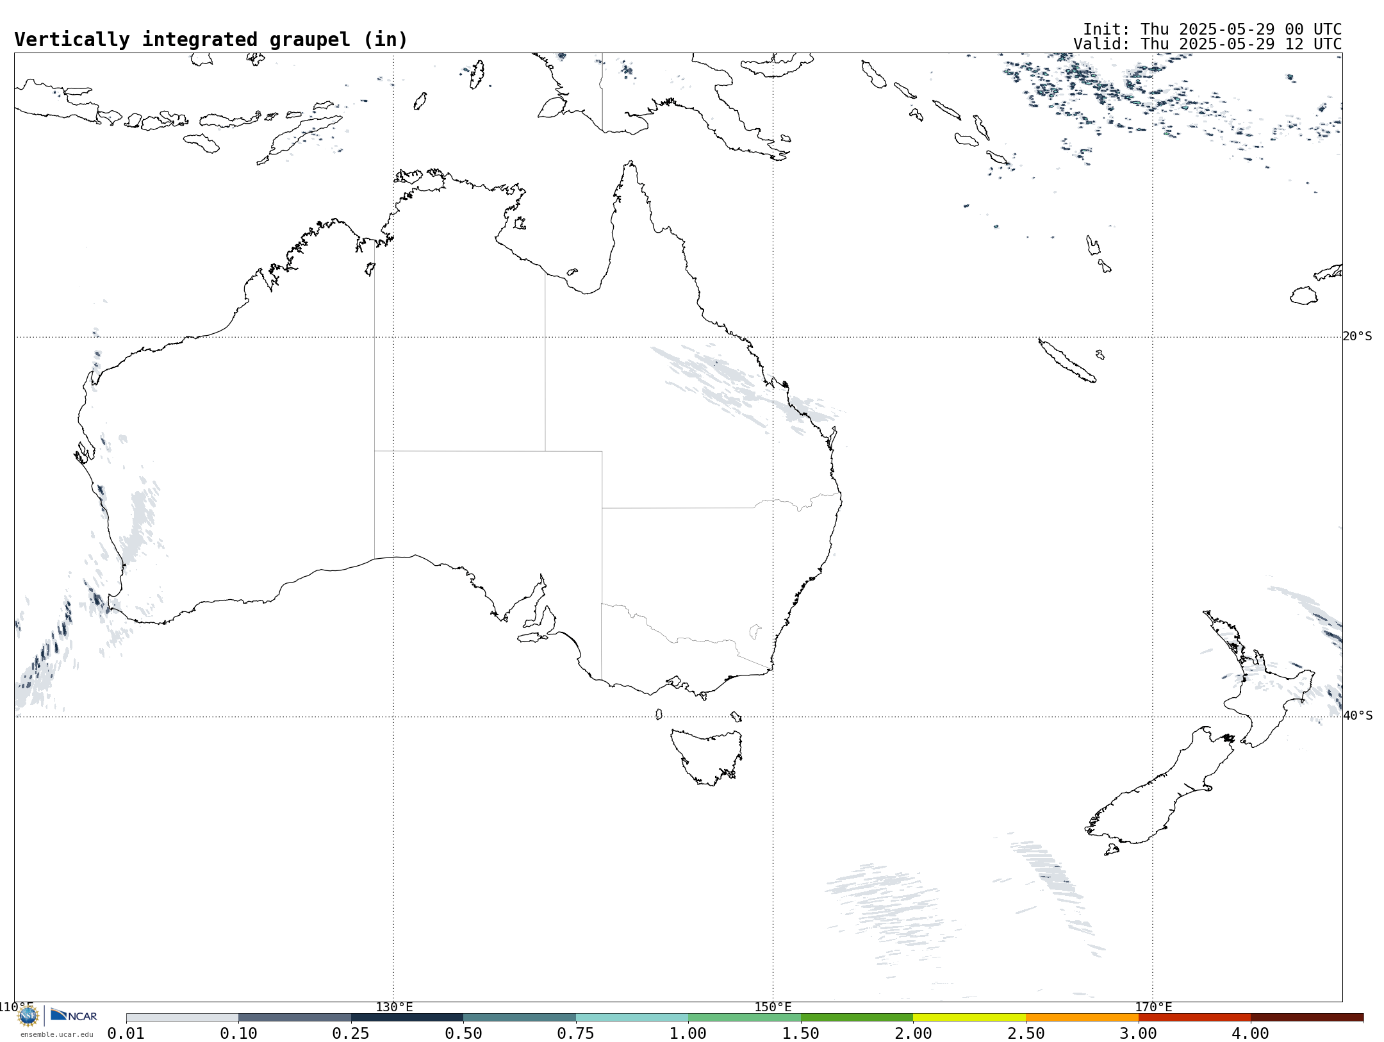
Task: Select the green 1.50 color swatch
Action: click(x=857, y=1018)
